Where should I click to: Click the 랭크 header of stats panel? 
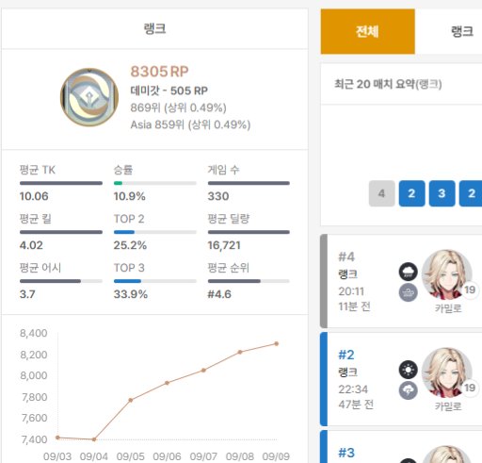(x=154, y=28)
